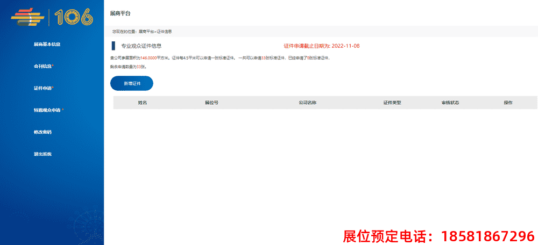Click the striped fair logo icon
The height and width of the screenshot is (245, 538).
click(28, 17)
